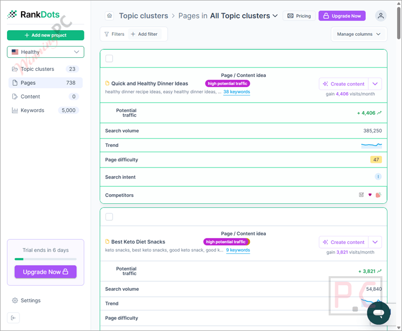Click the heart competitor favicon
This screenshot has width=402, height=331.
click(x=370, y=195)
